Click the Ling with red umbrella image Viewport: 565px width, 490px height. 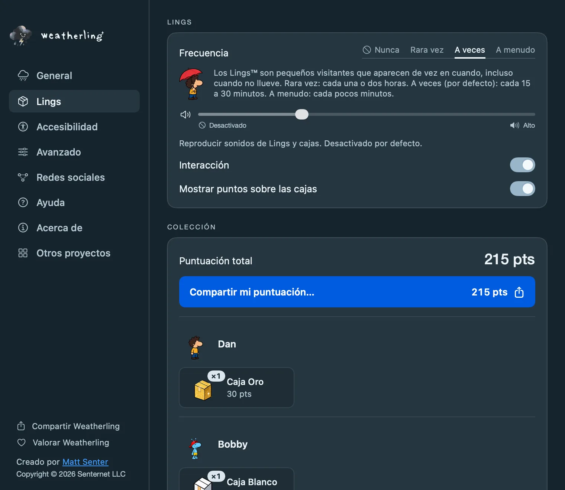pyautogui.click(x=192, y=84)
